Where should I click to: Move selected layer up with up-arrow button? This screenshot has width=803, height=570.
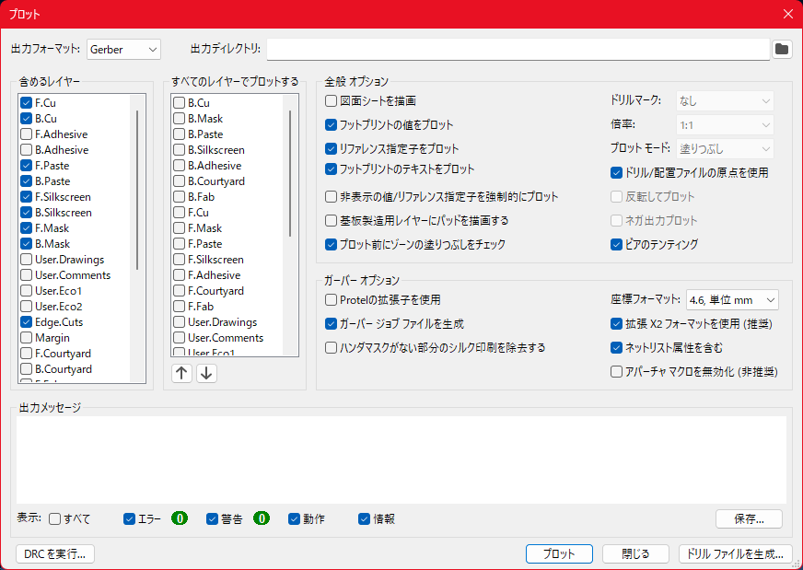[181, 373]
